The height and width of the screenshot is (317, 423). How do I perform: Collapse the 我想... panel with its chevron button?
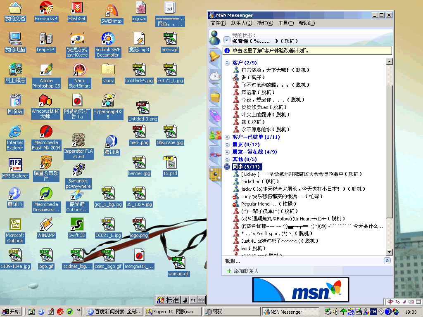tap(387, 261)
